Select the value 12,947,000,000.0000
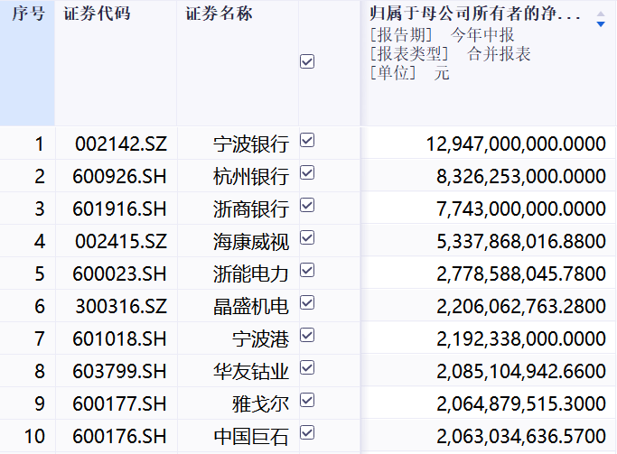617x454 pixels. click(x=516, y=144)
